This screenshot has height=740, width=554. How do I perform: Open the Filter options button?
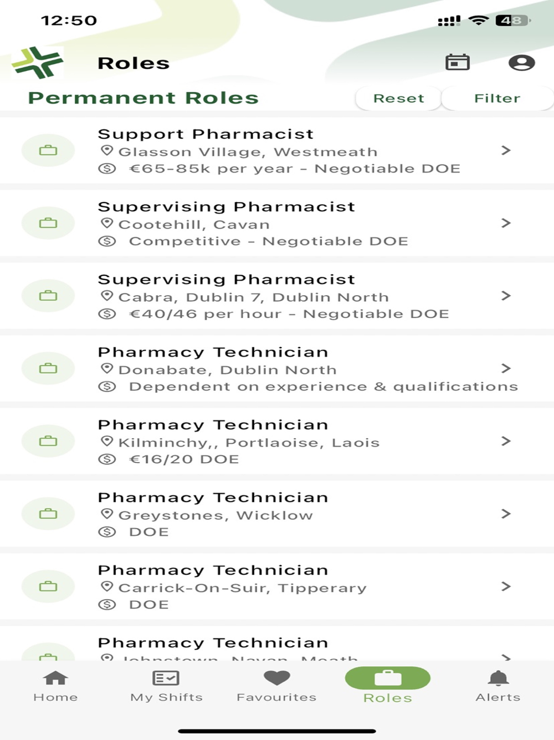[497, 98]
